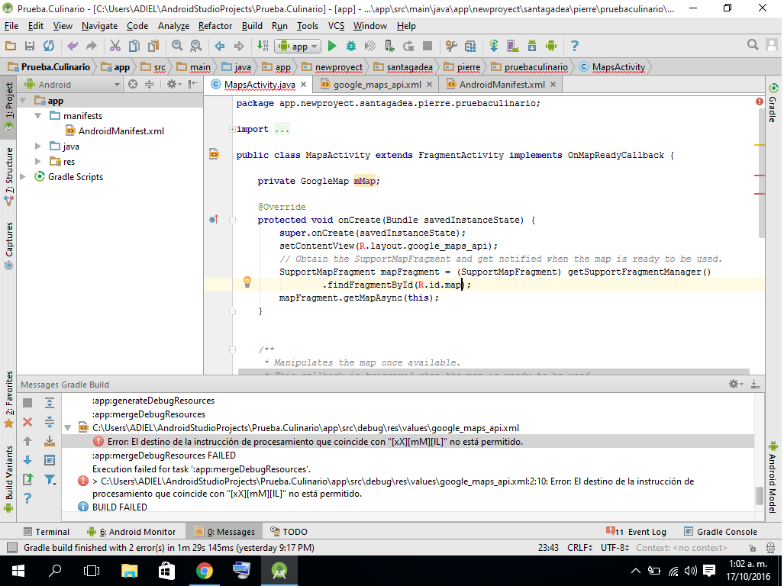The image size is (784, 586).
Task: Open the toolbar Help question mark
Action: (x=575, y=46)
